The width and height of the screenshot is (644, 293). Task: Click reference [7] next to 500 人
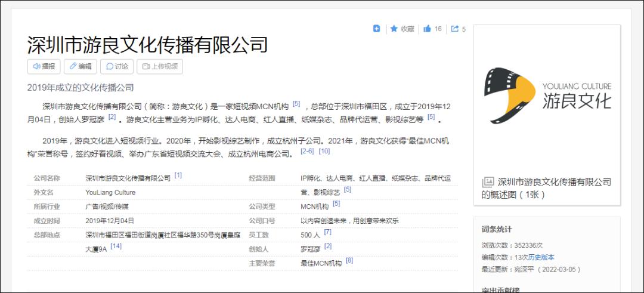coord(327,232)
